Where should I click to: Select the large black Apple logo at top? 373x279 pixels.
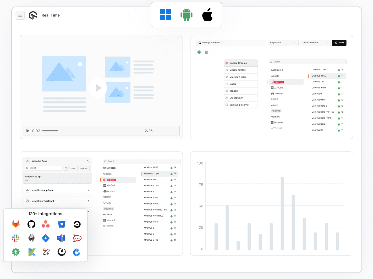[x=207, y=15]
